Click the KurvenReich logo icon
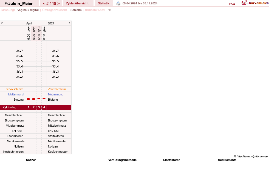This screenshot has width=269, height=187. tap(244, 2)
